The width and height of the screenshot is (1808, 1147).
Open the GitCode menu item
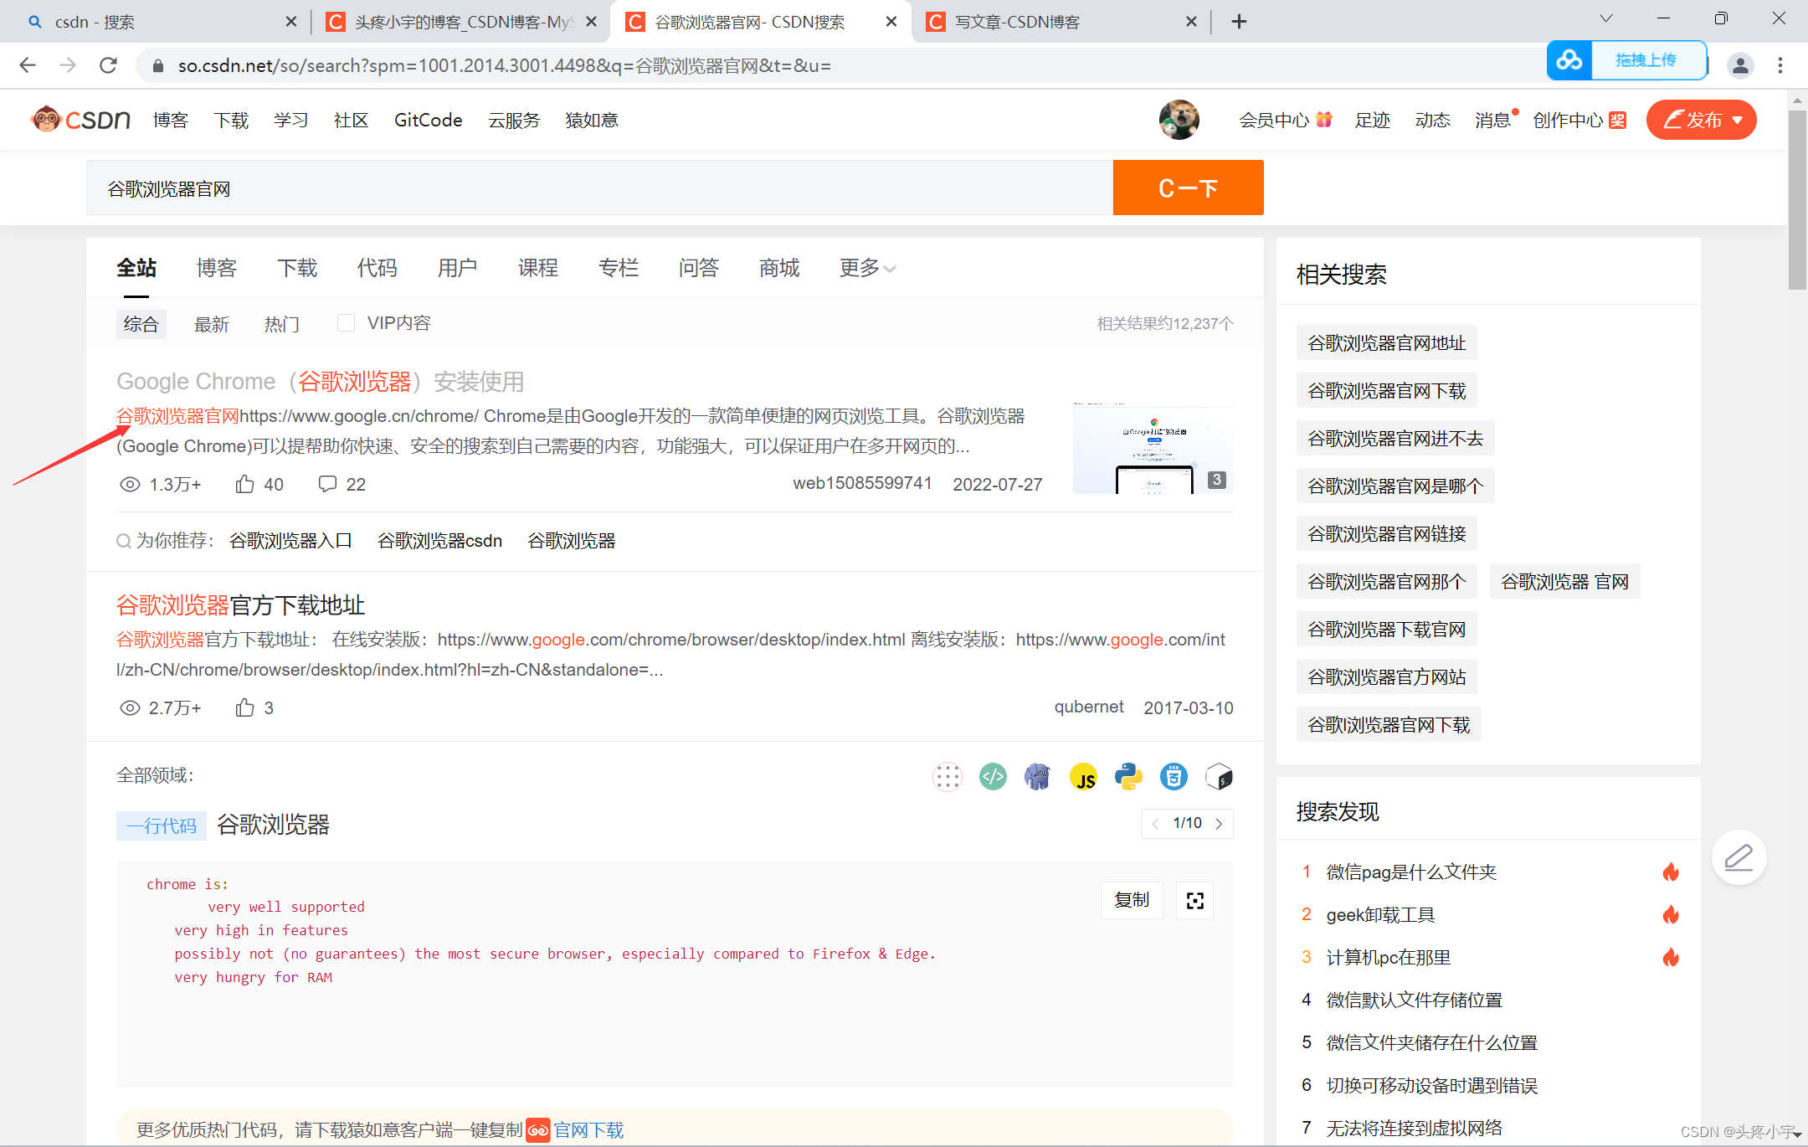click(428, 120)
